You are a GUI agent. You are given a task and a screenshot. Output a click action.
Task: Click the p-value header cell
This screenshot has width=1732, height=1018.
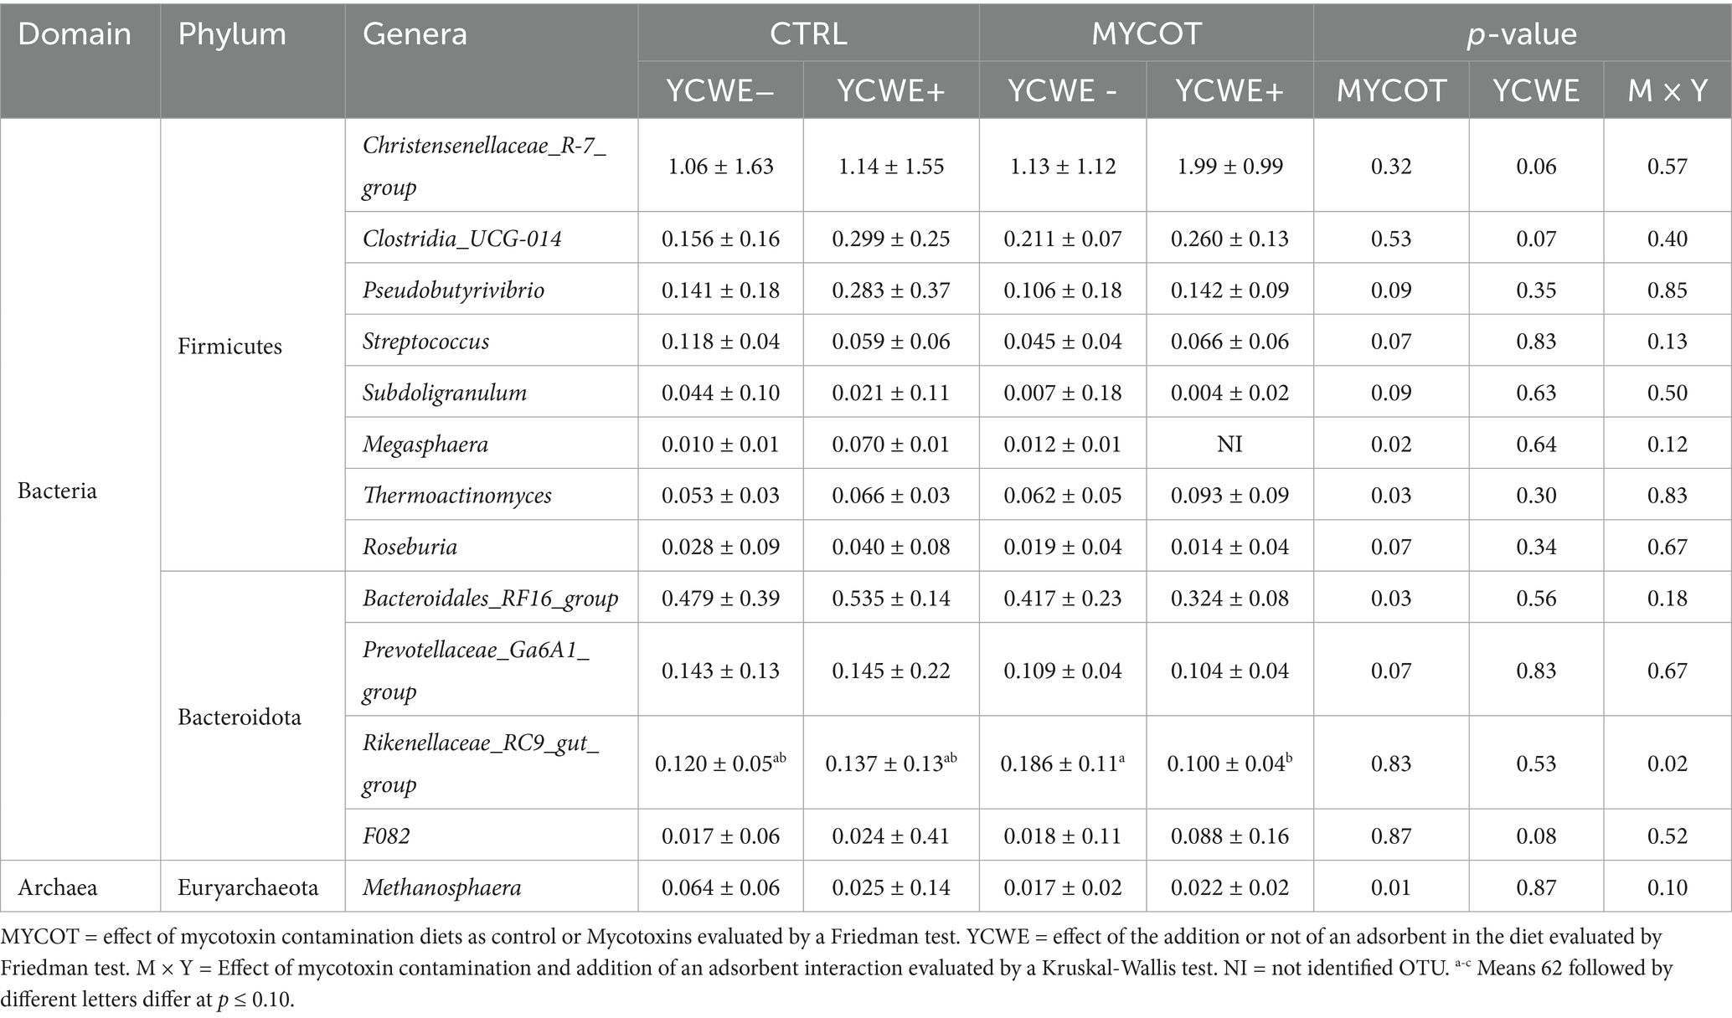[x=1521, y=33]
